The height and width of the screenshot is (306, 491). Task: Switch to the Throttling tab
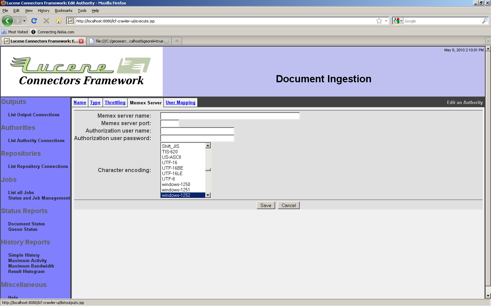(x=115, y=102)
